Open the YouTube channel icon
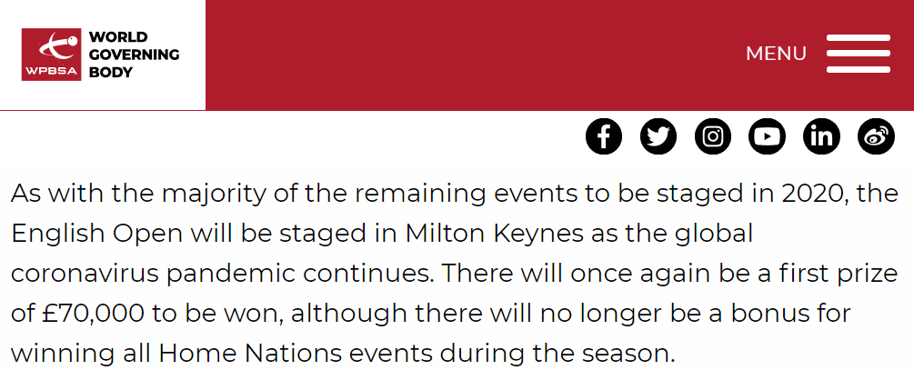The width and height of the screenshot is (914, 370). 767,136
